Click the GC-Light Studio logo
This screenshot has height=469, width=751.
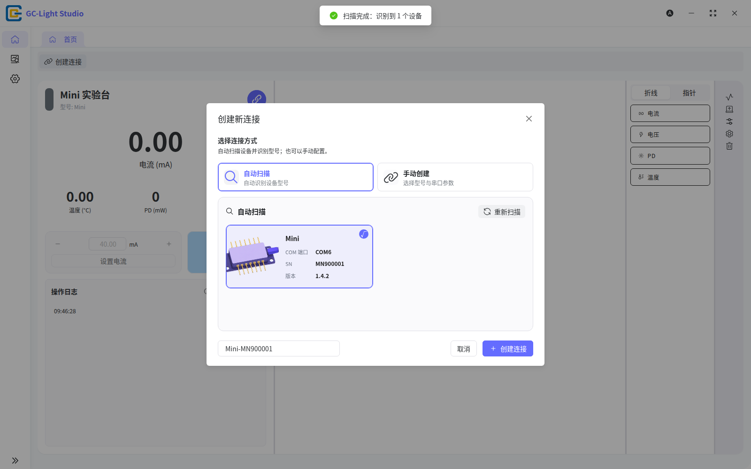(14, 14)
